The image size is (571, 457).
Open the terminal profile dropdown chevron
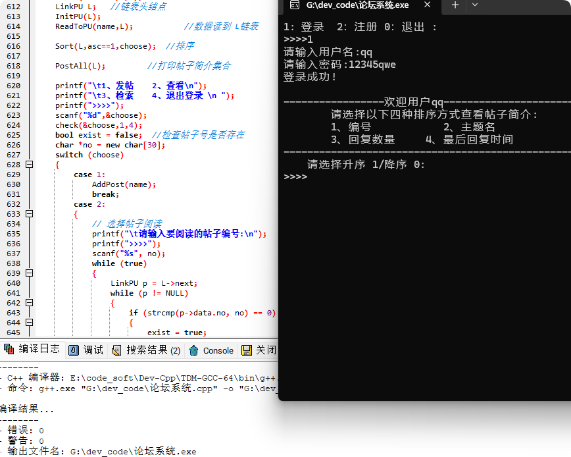click(474, 5)
